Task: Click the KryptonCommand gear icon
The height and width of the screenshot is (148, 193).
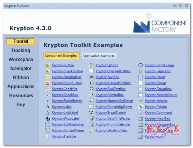Action: click(141, 113)
